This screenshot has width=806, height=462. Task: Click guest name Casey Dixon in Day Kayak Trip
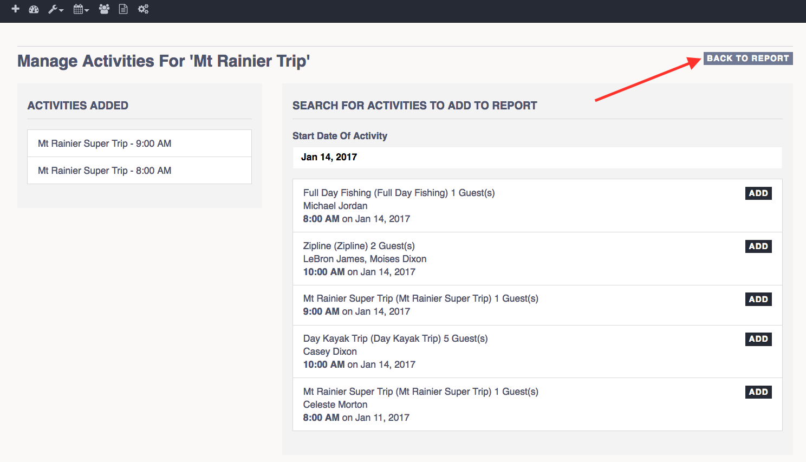[x=329, y=351]
